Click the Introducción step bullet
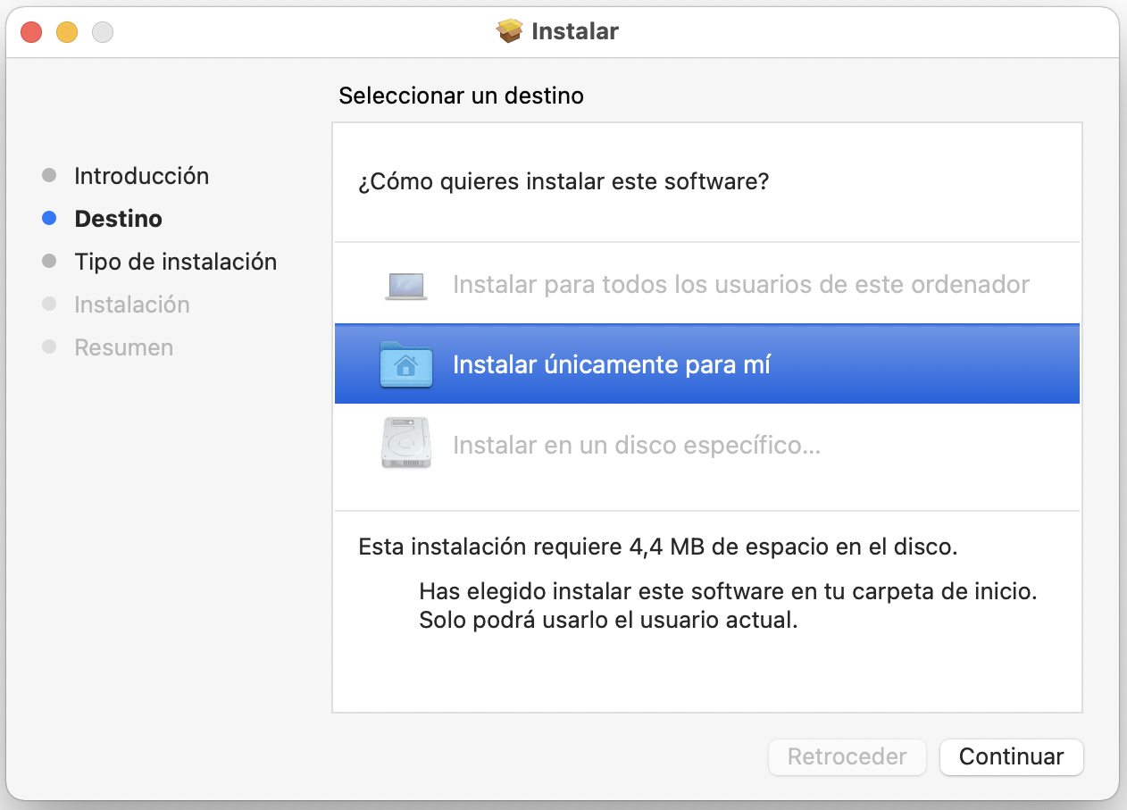 tap(50, 176)
